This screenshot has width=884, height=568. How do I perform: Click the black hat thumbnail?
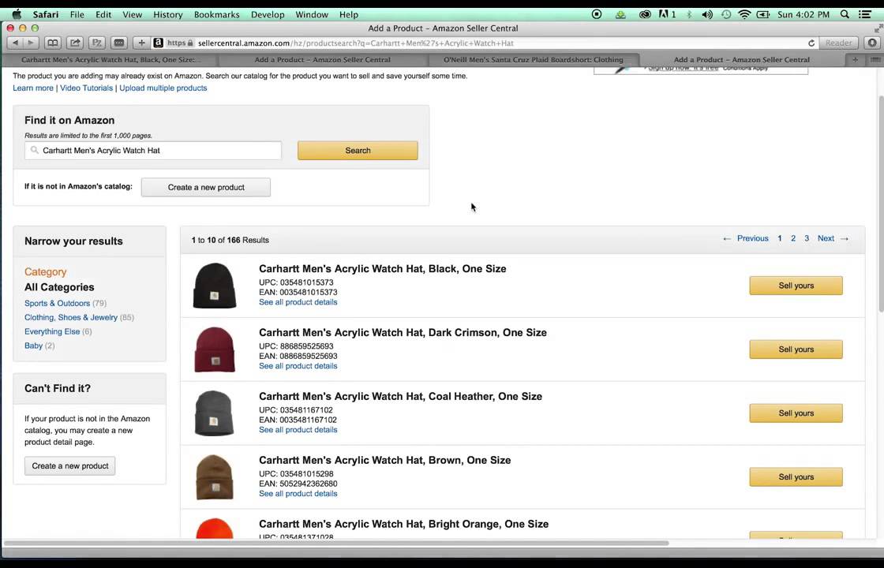click(214, 285)
